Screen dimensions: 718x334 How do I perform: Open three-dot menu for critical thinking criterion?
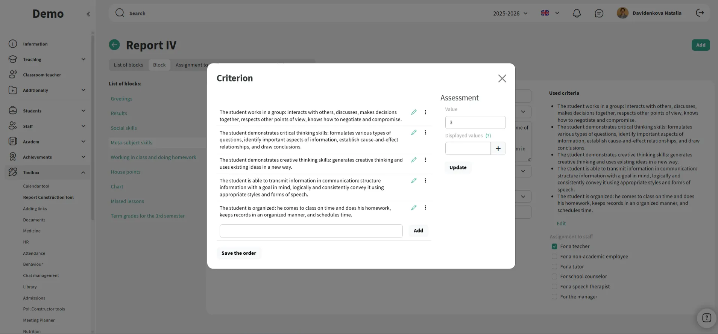[425, 133]
